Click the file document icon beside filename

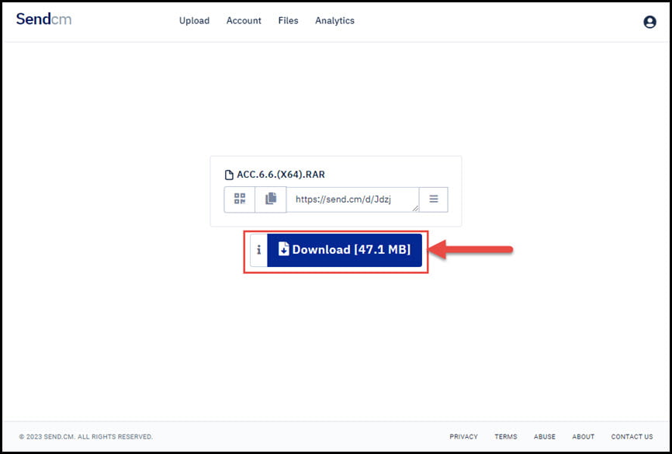pyautogui.click(x=229, y=175)
